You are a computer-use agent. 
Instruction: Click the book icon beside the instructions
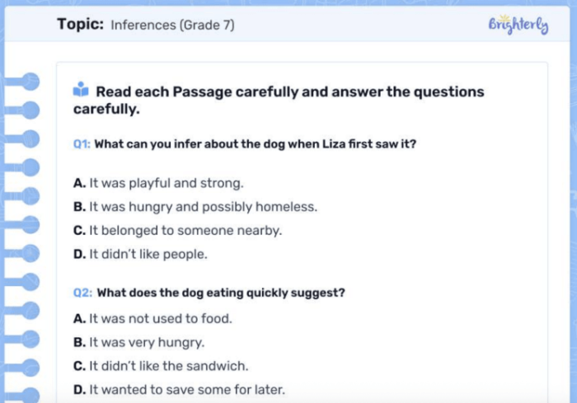[x=81, y=91]
